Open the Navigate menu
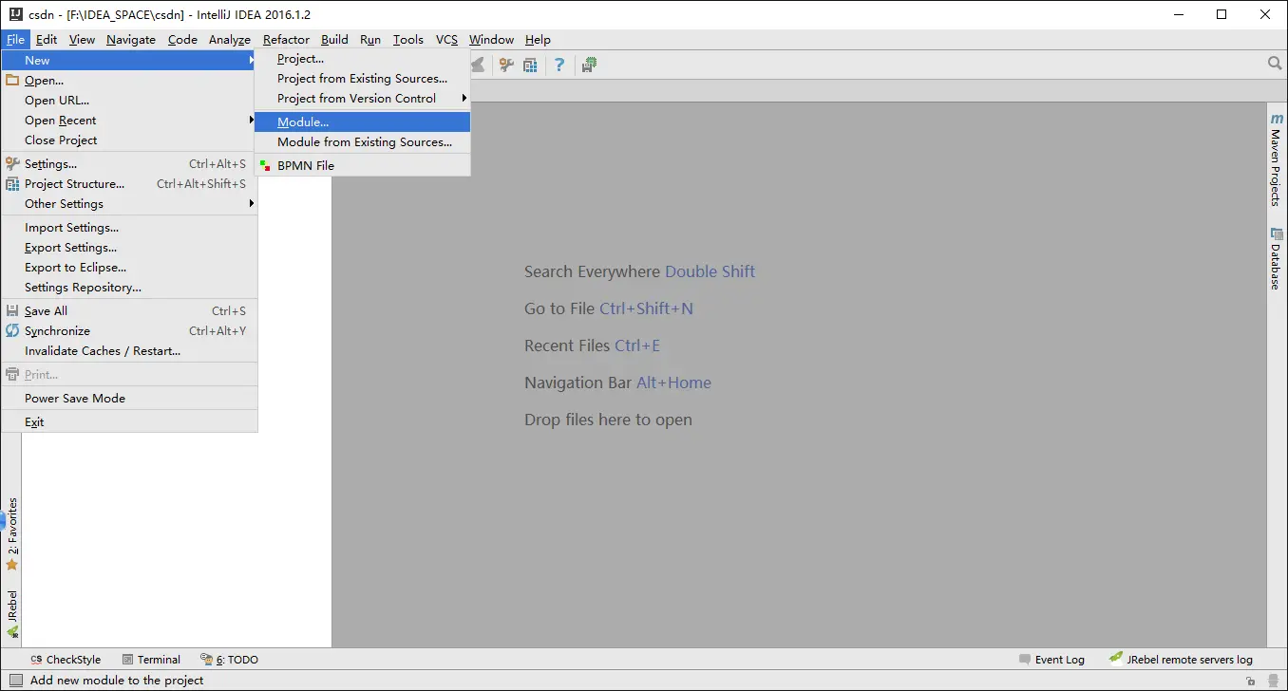 tap(131, 40)
